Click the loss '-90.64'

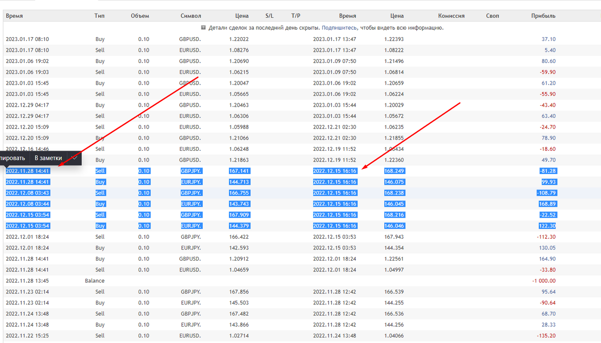pyautogui.click(x=547, y=303)
